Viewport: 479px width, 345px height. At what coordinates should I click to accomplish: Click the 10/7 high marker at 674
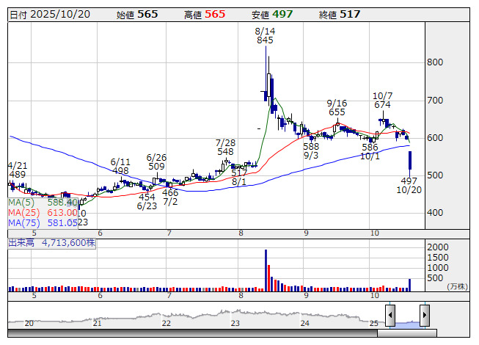pyautogui.click(x=382, y=101)
